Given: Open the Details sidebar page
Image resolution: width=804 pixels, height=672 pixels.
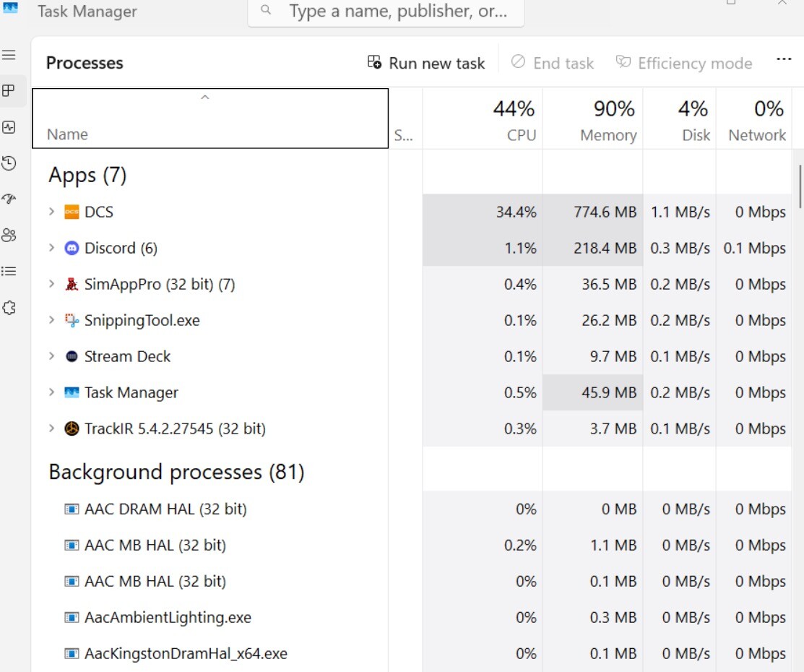Looking at the screenshot, I should (x=9, y=272).
